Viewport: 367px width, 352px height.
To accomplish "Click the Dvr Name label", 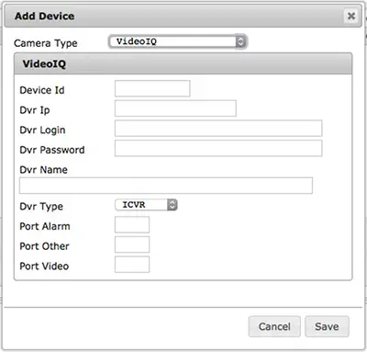I will click(x=43, y=170).
